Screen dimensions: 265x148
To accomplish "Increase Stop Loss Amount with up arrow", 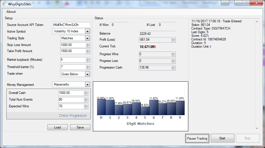I will coord(88,44).
